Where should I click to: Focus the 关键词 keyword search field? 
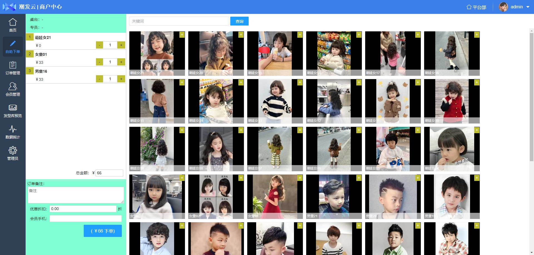click(179, 21)
